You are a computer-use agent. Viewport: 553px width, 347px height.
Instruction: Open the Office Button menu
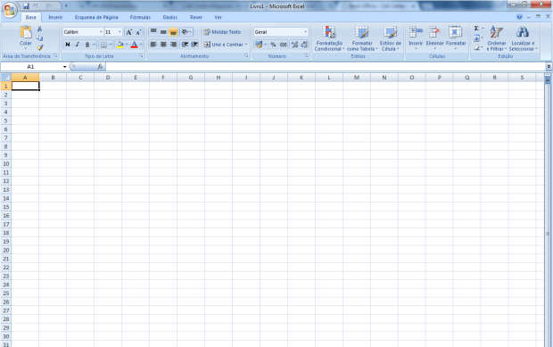tap(10, 9)
